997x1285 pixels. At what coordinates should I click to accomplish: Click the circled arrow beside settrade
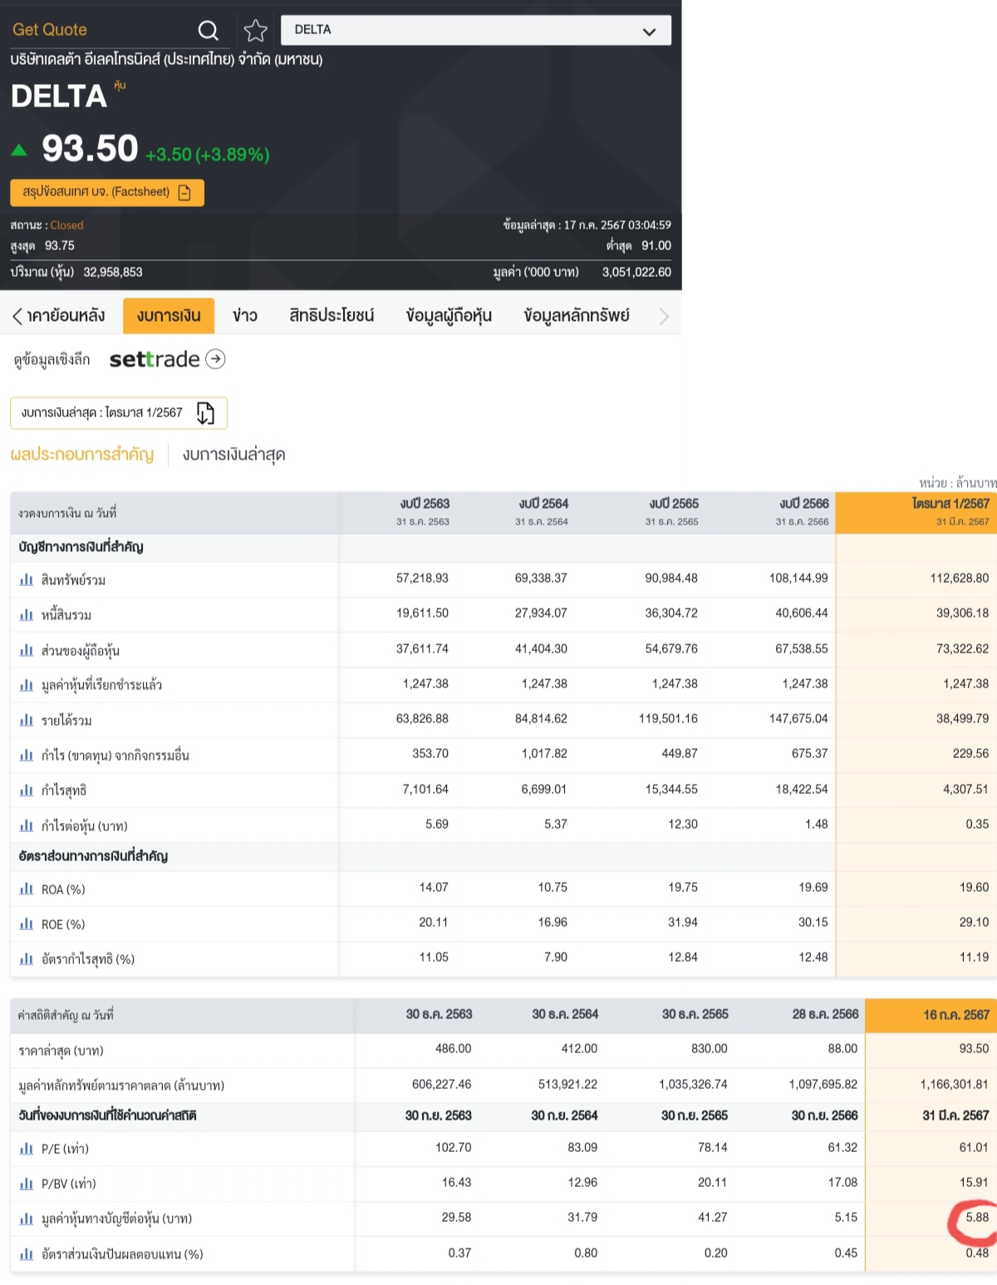click(x=215, y=359)
